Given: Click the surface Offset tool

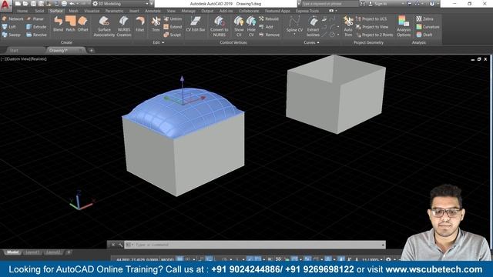Looking at the screenshot, I should point(82,24).
